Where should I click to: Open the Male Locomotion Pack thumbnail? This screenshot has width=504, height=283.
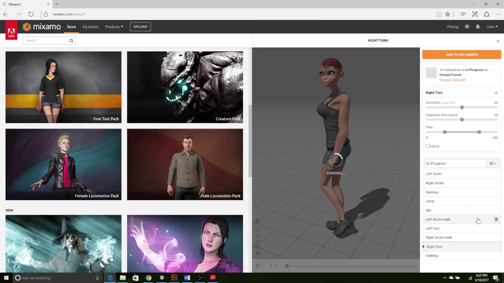tap(185, 164)
